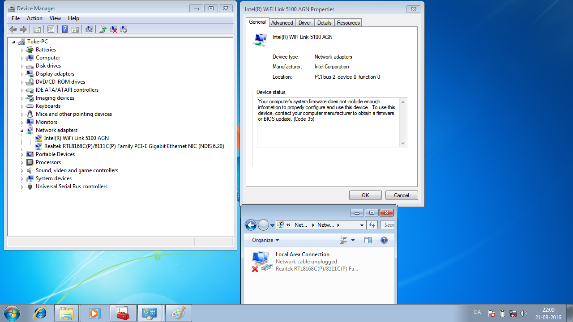Toggle the Show/Hide Console Tree toolbar icon
The width and height of the screenshot is (573, 322).
click(x=37, y=30)
